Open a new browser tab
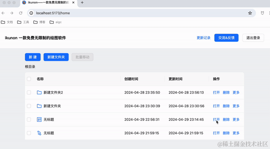The image size is (270, 149). (x=82, y=3)
